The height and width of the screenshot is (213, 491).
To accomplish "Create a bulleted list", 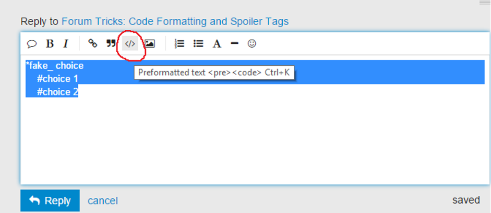I will coord(198,44).
